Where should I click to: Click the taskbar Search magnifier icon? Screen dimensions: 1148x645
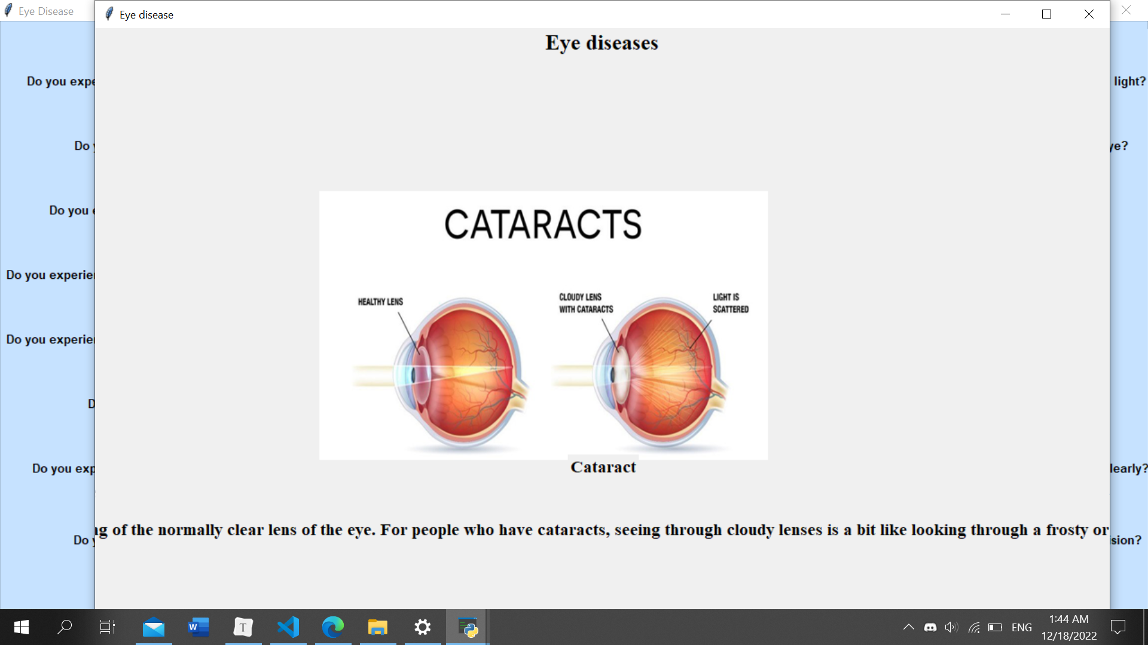pyautogui.click(x=65, y=627)
